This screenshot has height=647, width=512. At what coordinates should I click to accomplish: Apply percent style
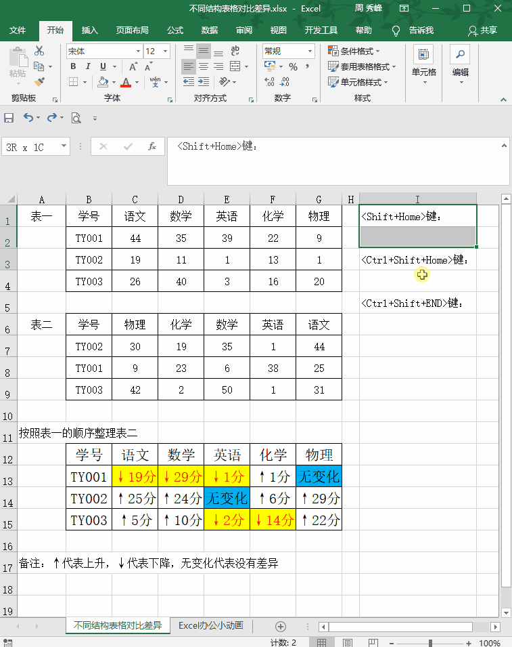pyautogui.click(x=293, y=66)
